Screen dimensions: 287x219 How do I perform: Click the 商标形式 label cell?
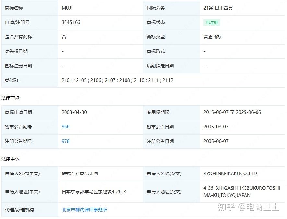(172, 51)
